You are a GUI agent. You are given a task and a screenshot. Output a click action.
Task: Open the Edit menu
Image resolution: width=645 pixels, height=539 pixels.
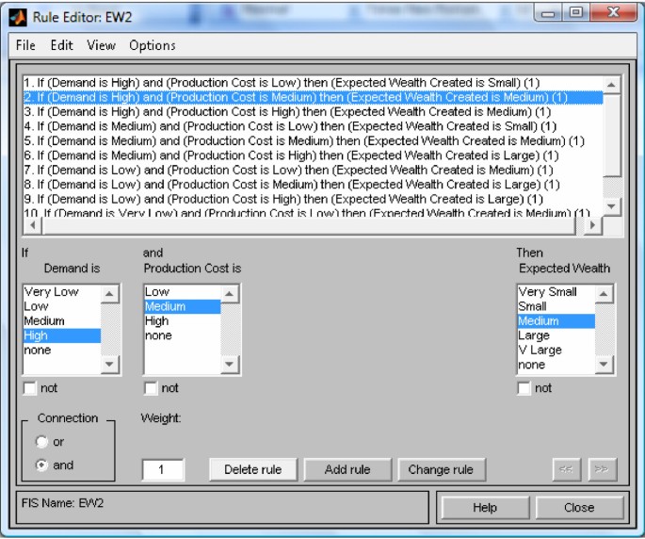coord(62,45)
